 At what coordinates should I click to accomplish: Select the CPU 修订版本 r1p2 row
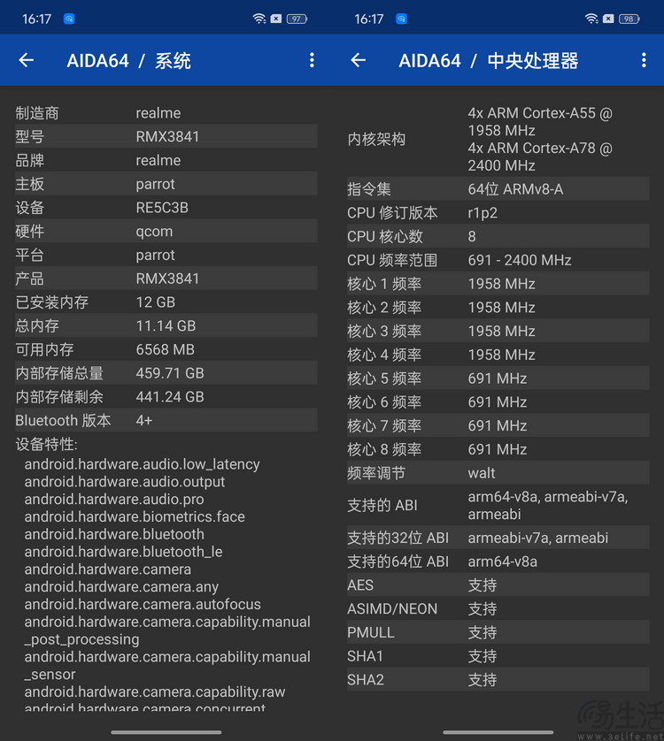[498, 212]
